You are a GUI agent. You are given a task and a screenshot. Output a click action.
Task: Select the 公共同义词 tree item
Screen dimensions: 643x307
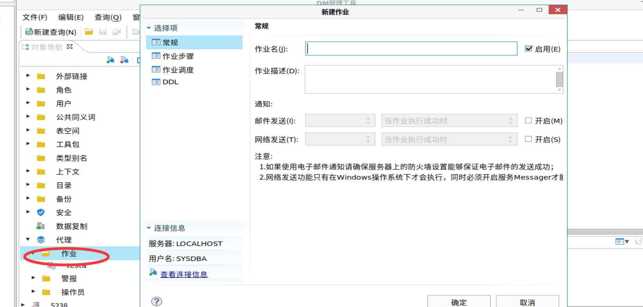pyautogui.click(x=75, y=117)
